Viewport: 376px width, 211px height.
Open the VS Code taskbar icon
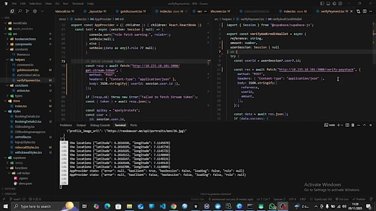coord(162,206)
